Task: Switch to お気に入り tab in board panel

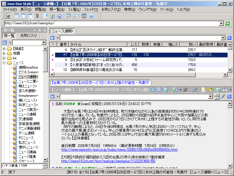Action: [x=28, y=35]
